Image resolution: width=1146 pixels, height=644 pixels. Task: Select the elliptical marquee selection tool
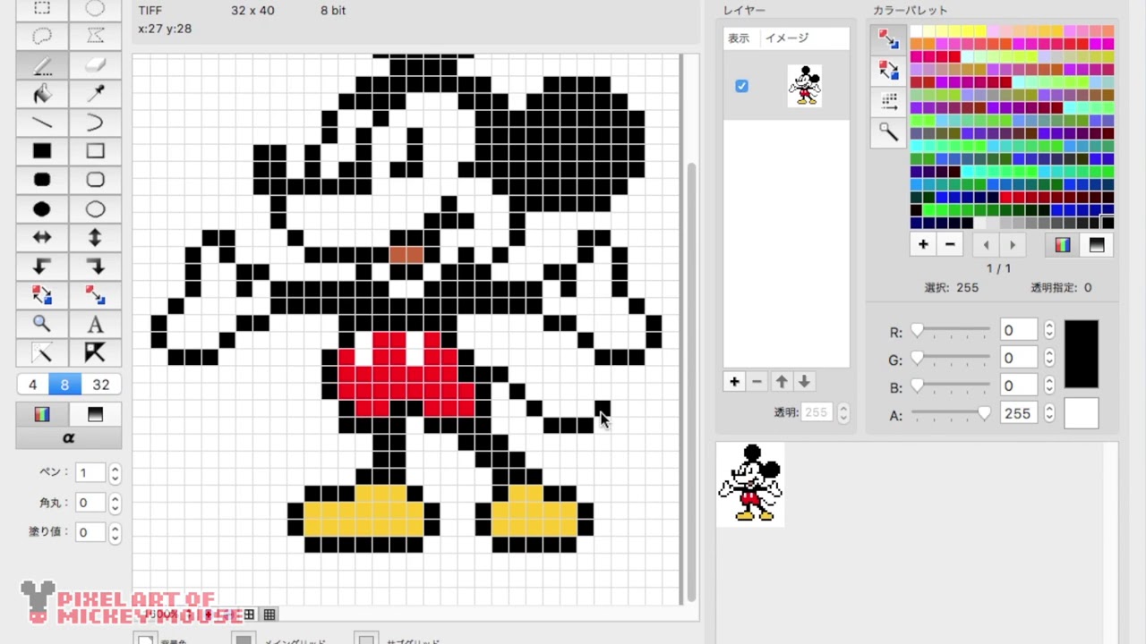(95, 9)
